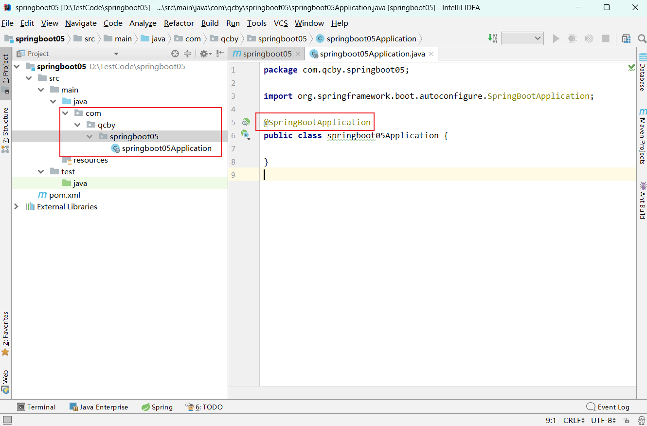Click the green inspection checkmark icon
Viewport: 647px width, 426px height.
[631, 68]
